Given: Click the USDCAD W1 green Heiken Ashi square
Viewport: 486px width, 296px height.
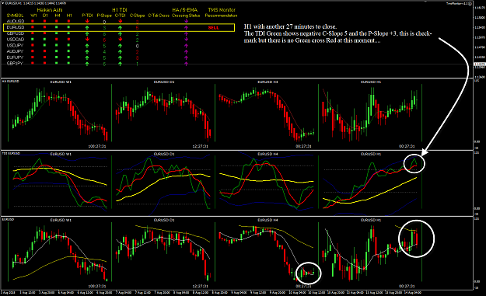Looking at the screenshot, I should pos(33,40).
